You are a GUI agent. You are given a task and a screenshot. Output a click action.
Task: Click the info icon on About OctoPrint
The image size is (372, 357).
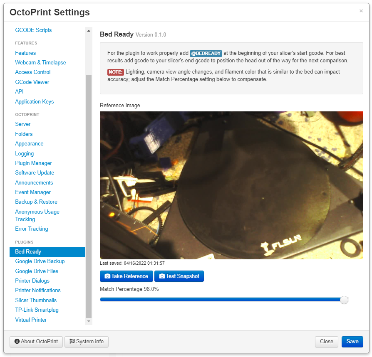click(17, 341)
